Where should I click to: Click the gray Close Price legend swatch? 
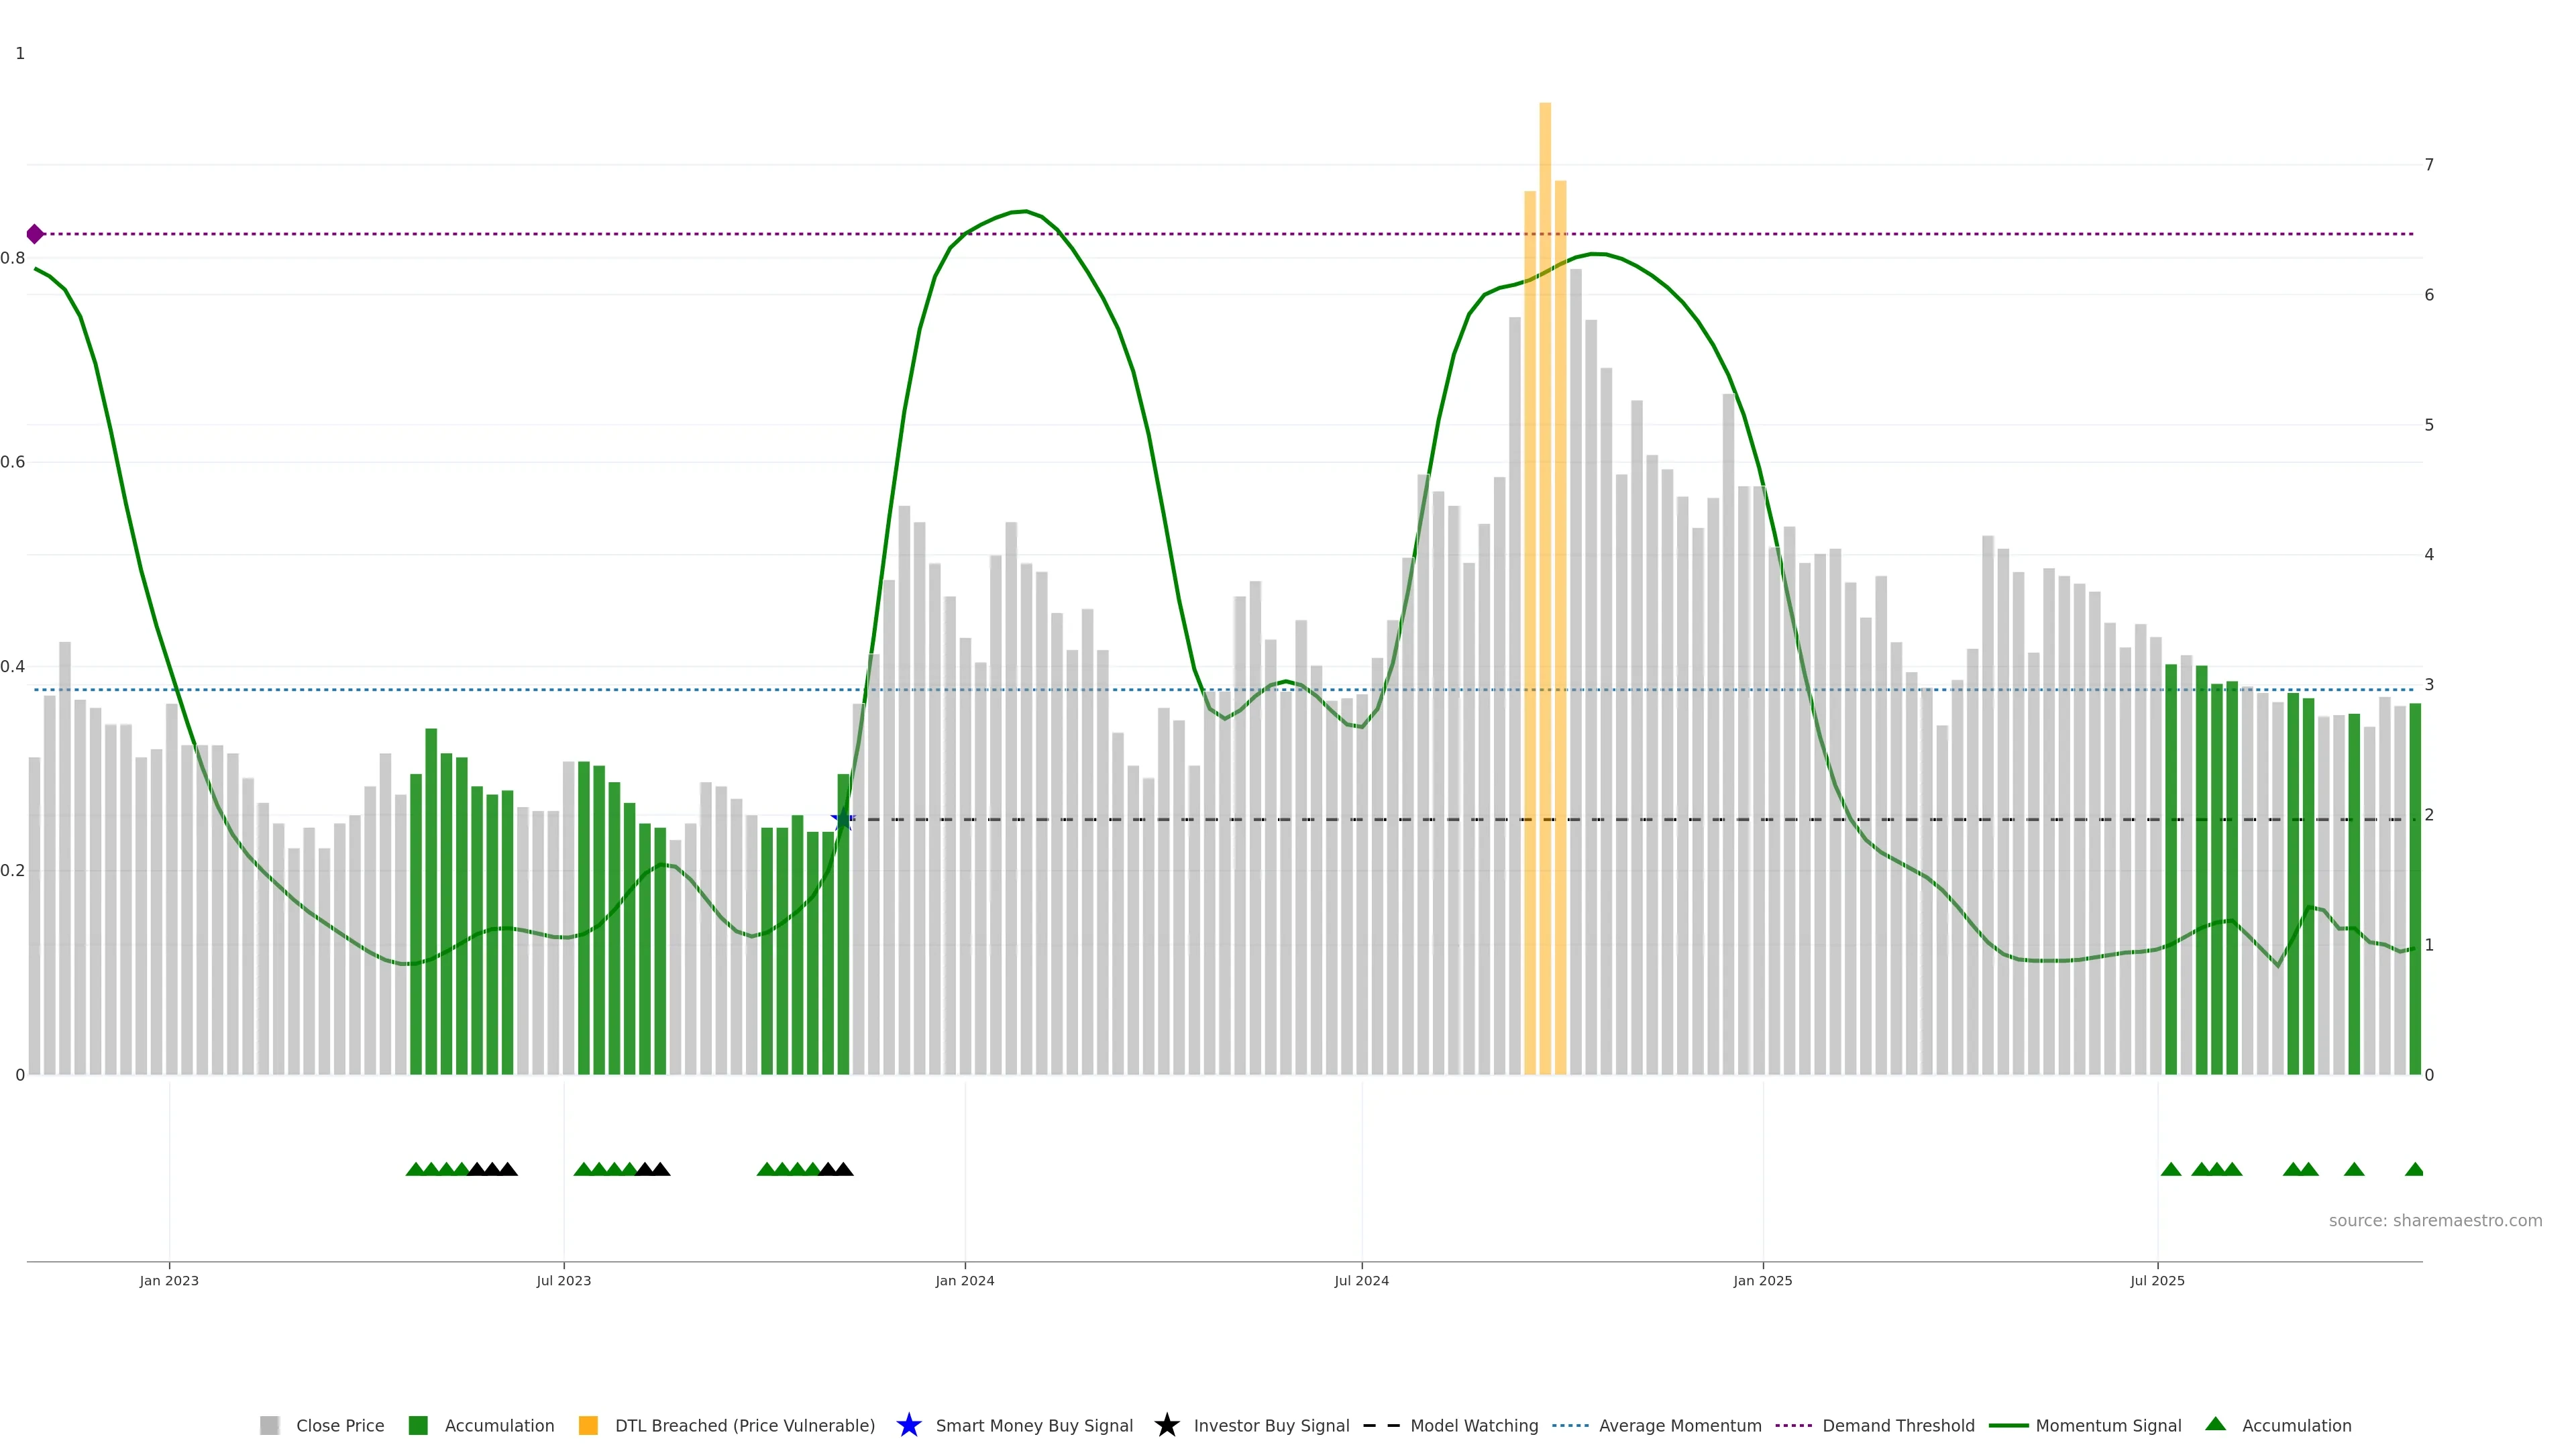pos(269,1425)
